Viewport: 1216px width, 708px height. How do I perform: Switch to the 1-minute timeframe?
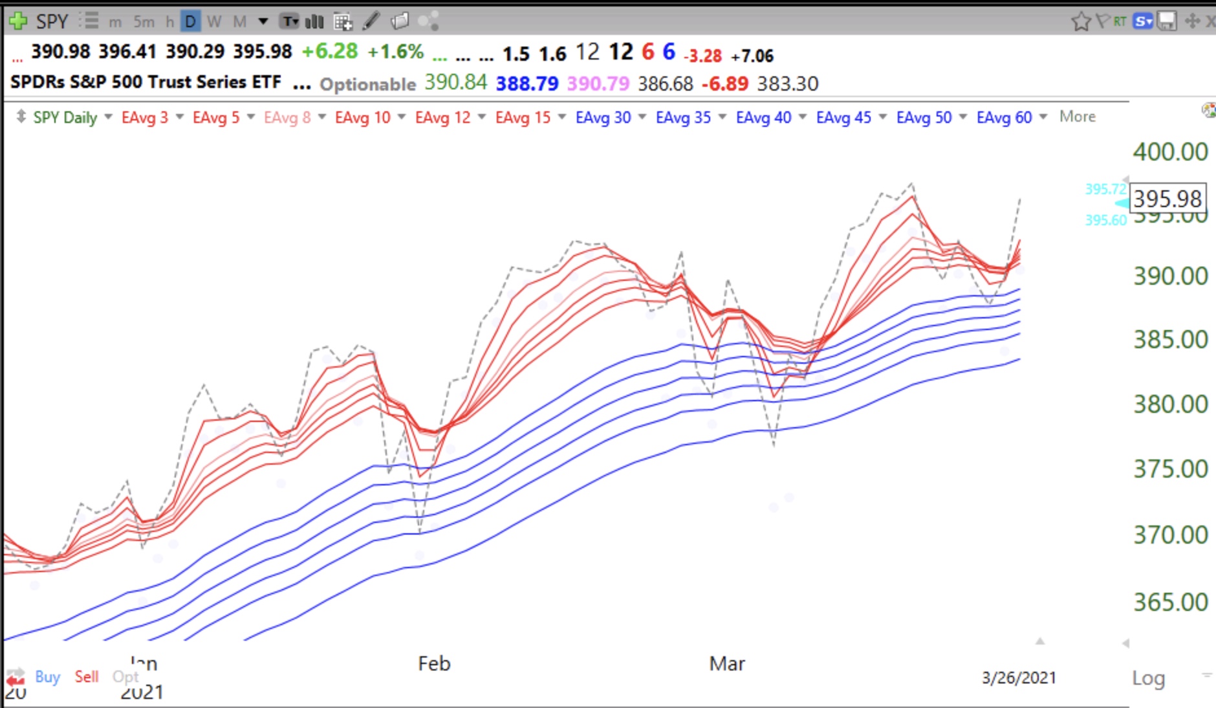click(x=115, y=22)
